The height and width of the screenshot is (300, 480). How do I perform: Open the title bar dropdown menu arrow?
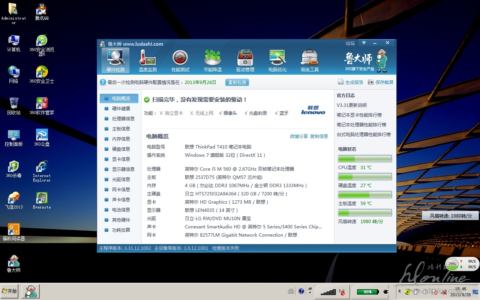(x=363, y=43)
